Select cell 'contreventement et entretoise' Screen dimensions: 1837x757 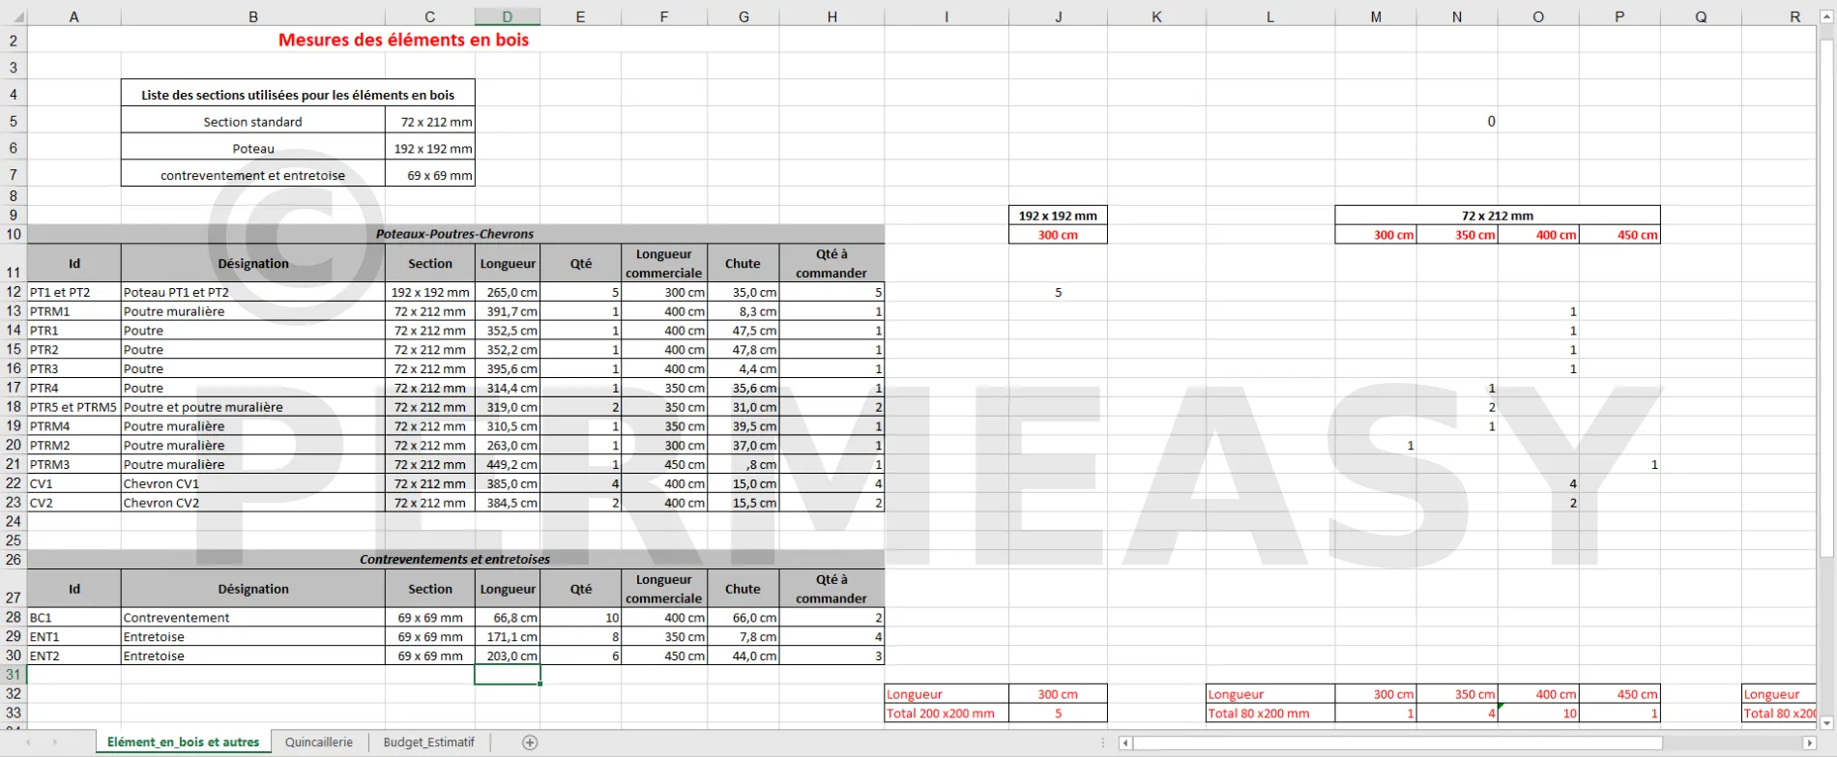tap(252, 175)
